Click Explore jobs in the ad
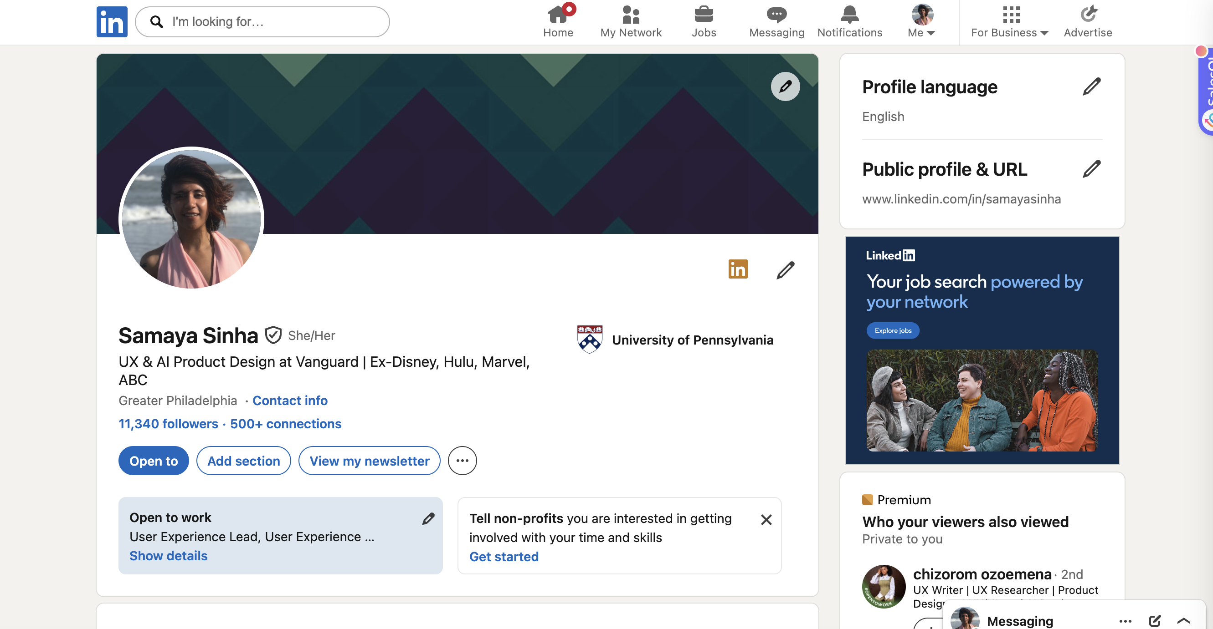 tap(893, 330)
